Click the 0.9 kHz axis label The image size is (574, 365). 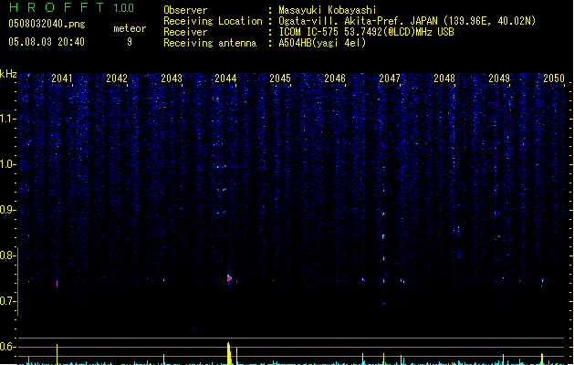click(7, 210)
